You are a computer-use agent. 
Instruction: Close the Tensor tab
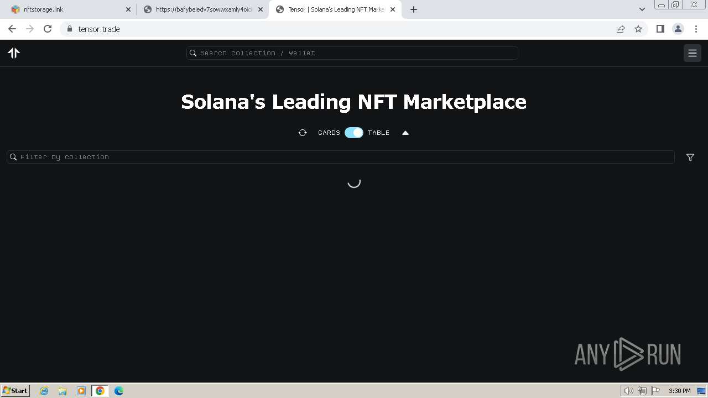tap(393, 9)
